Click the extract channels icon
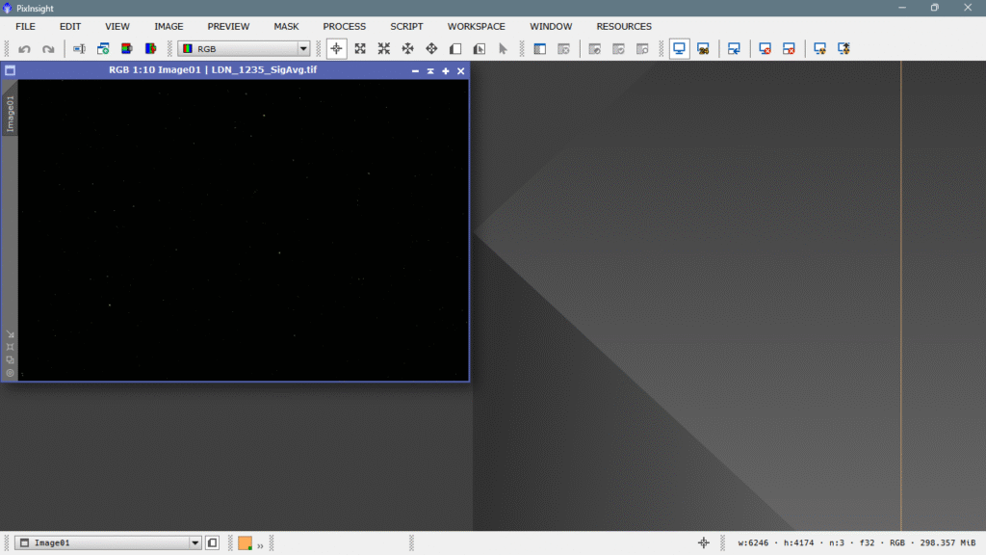The image size is (986, 555). coord(127,49)
